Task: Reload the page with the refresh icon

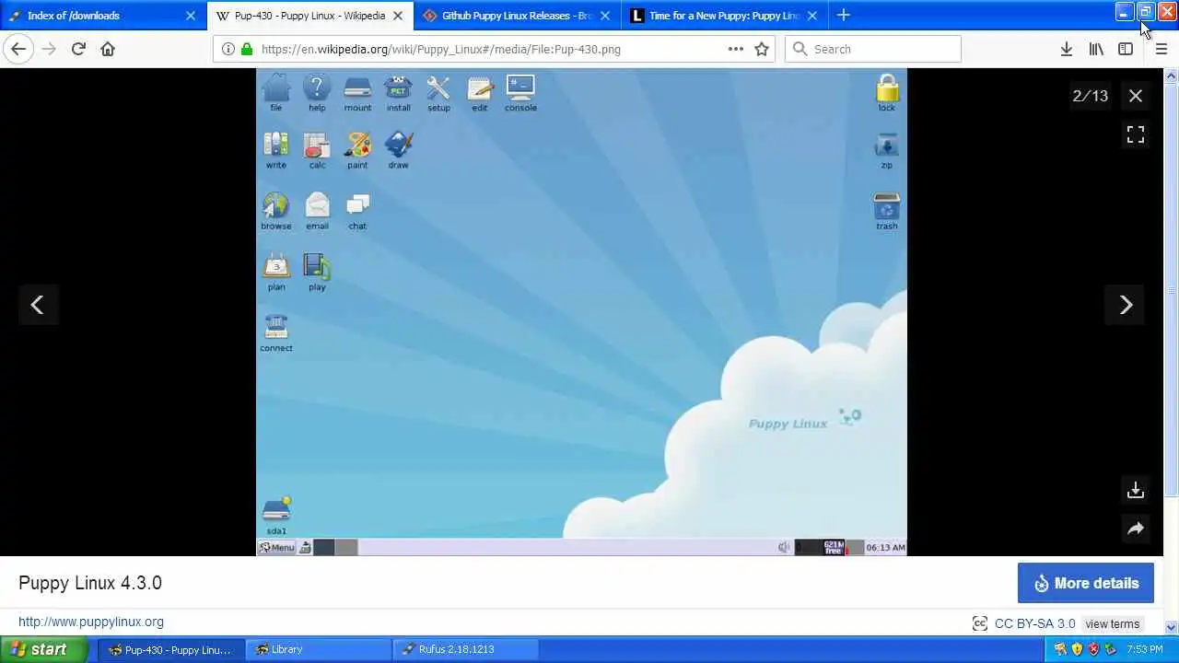Action: pyautogui.click(x=78, y=49)
